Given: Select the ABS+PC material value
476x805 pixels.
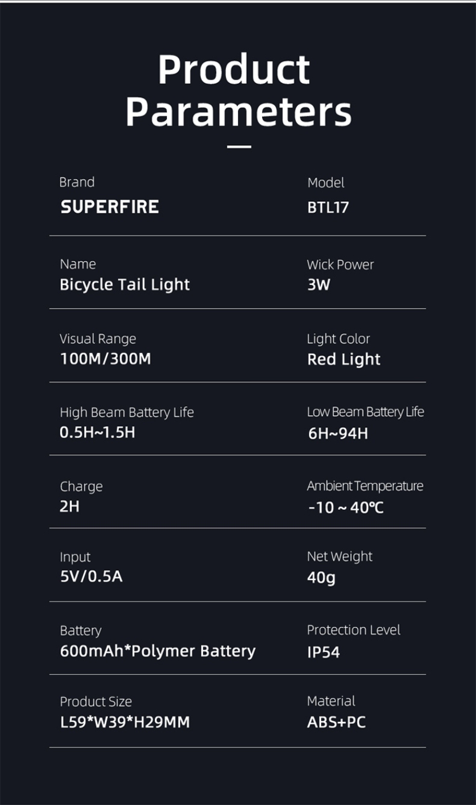Looking at the screenshot, I should pos(336,722).
